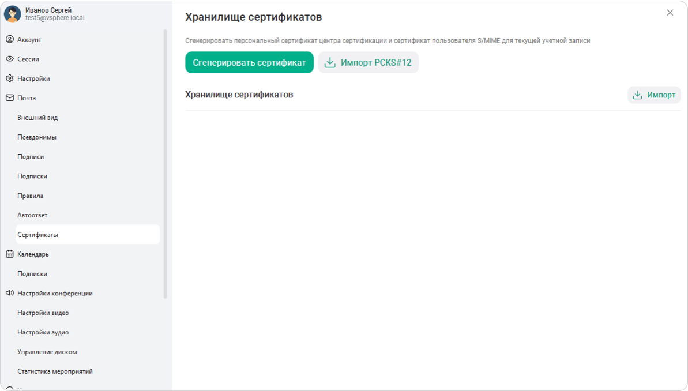Open Настройки конференции section
The width and height of the screenshot is (688, 391).
pyautogui.click(x=55, y=293)
